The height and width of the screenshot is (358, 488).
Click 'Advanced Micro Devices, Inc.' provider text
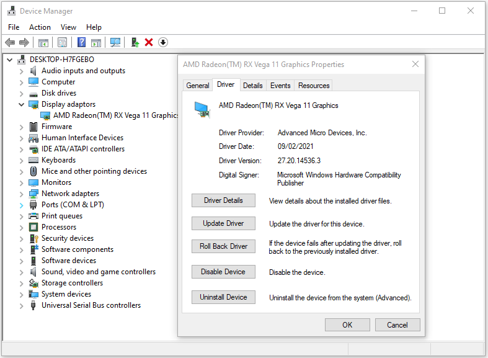(x=322, y=133)
